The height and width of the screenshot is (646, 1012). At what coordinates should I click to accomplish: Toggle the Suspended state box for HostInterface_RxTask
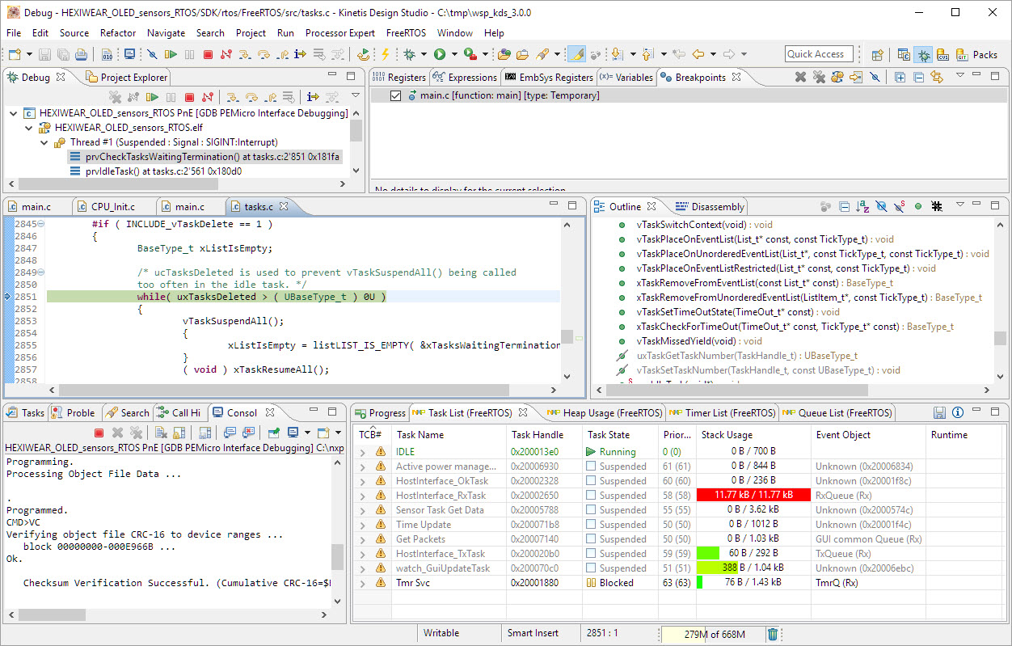click(x=592, y=496)
